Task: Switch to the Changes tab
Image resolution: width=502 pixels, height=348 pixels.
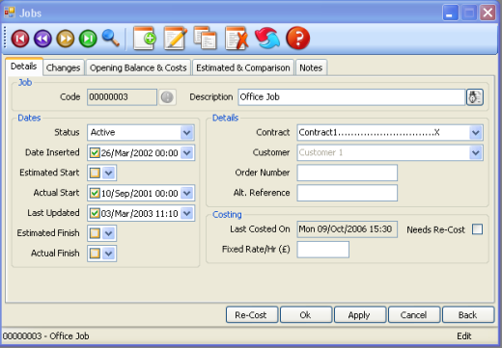Action: click(x=64, y=67)
